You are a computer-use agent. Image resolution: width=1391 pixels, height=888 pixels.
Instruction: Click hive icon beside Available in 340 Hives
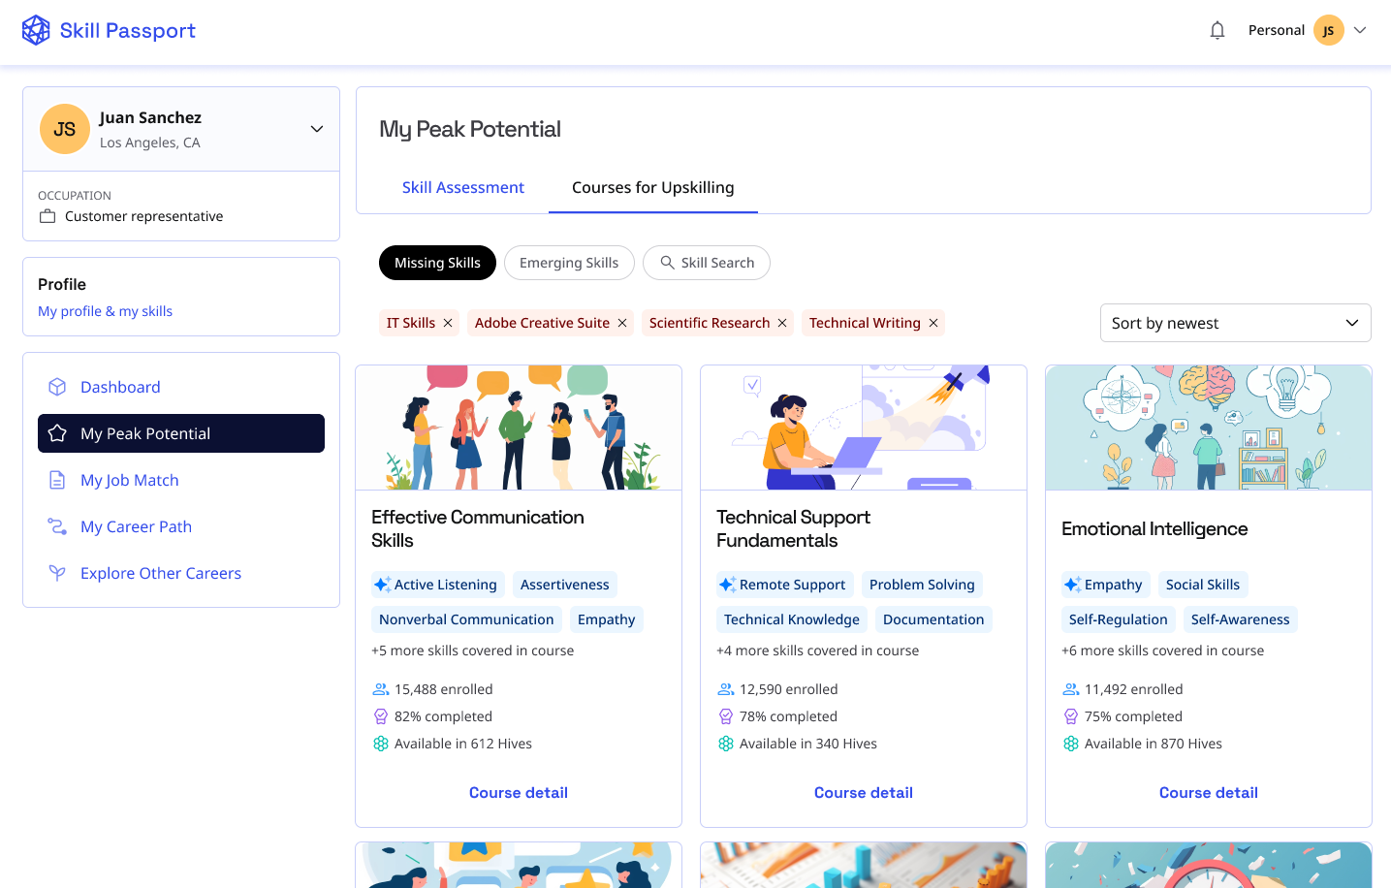726,744
